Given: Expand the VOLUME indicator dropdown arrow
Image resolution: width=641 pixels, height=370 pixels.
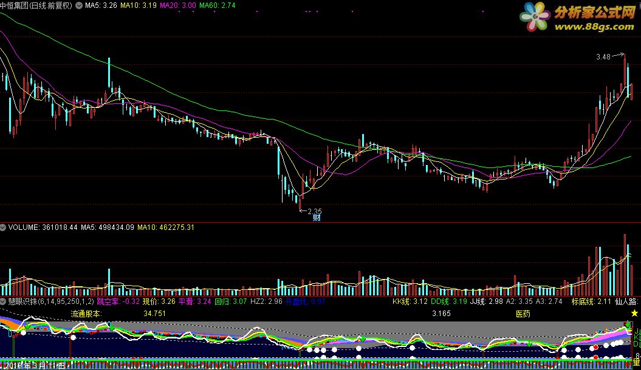Looking at the screenshot, I should [3, 227].
